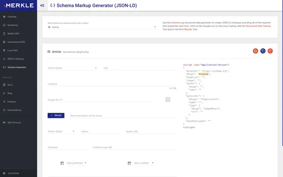Open the Rich Results Test link
The height and width of the screenshot is (177, 283).
pyautogui.click(x=188, y=30)
